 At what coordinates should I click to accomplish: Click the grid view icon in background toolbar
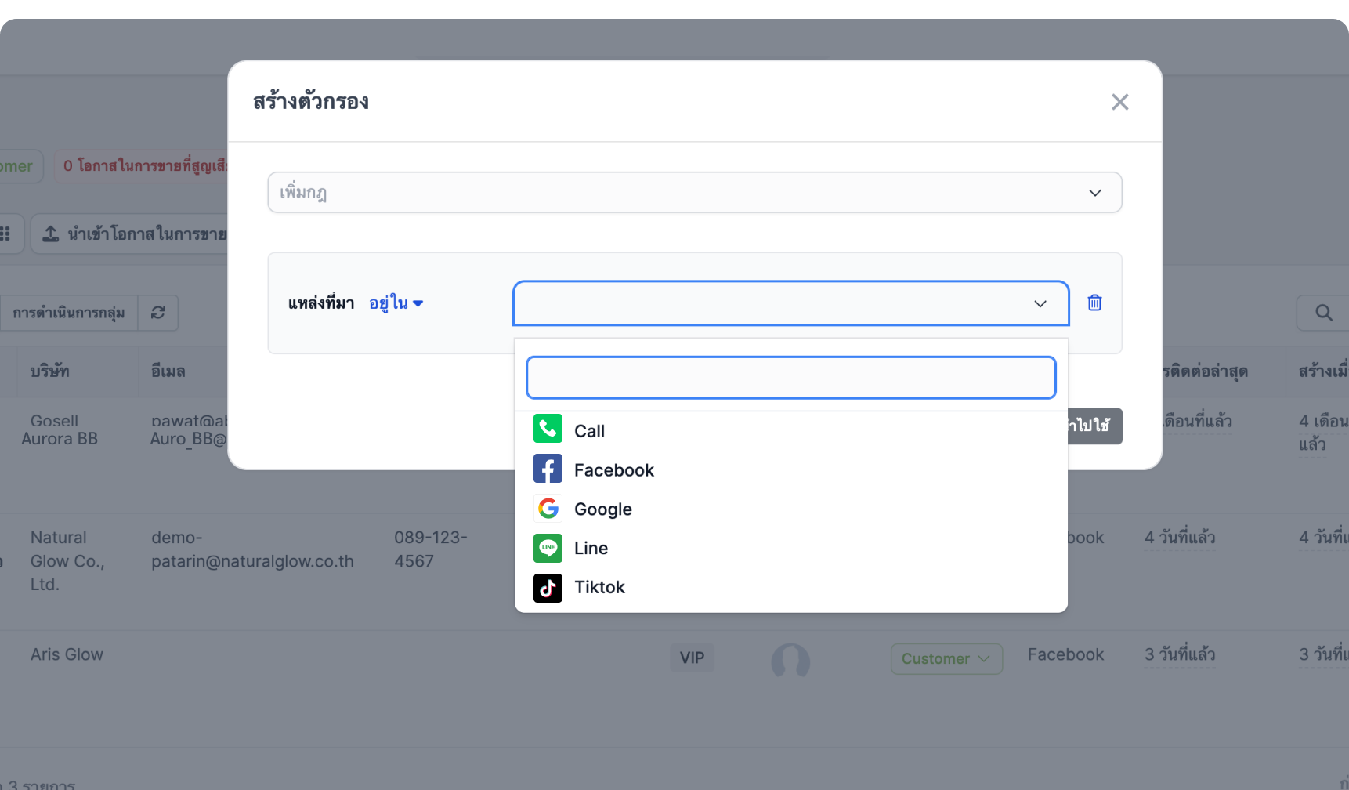[5, 234]
